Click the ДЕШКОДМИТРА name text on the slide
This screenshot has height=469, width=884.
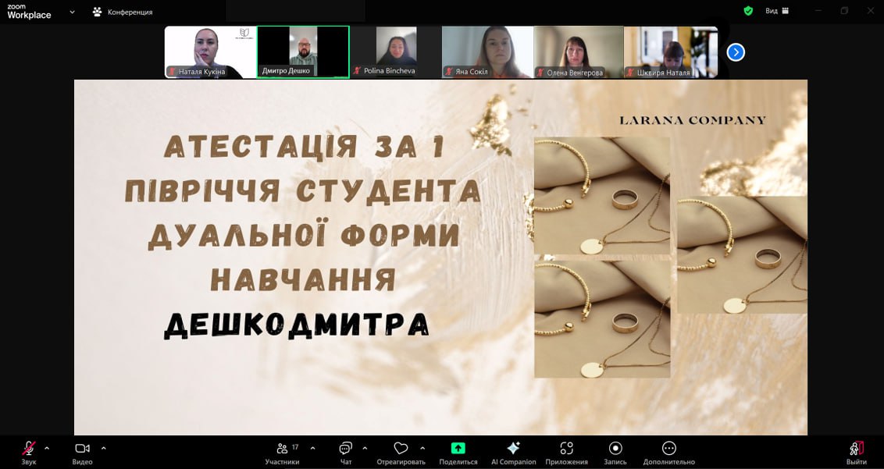(297, 325)
